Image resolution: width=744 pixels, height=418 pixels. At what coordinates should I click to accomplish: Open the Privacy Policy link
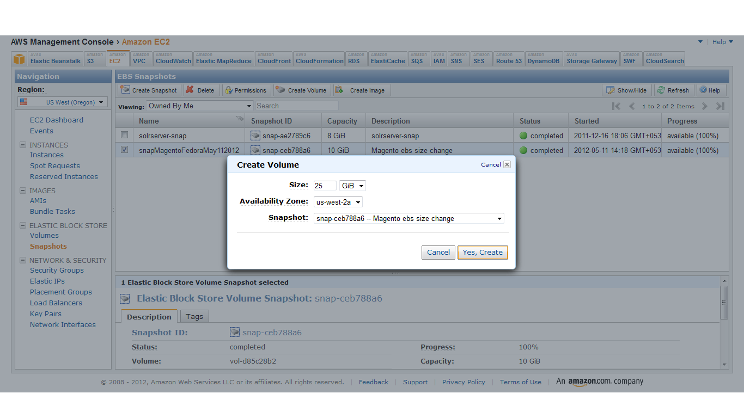[464, 382]
